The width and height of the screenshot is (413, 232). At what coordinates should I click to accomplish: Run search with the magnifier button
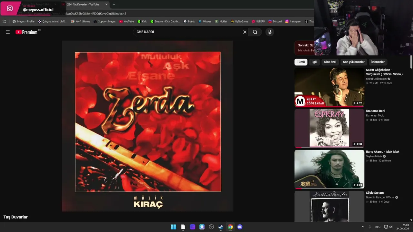(255, 32)
